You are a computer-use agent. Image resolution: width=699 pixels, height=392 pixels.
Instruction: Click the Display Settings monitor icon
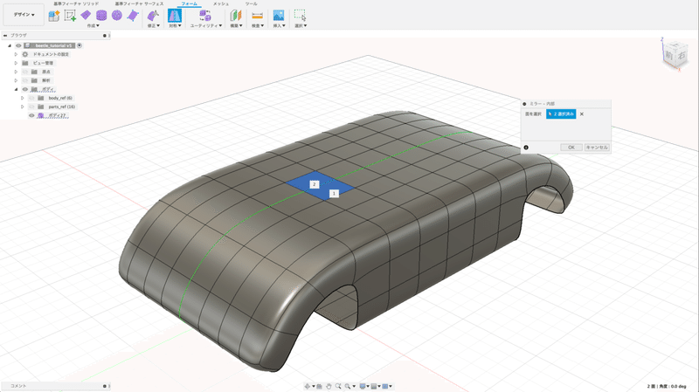[363, 386]
